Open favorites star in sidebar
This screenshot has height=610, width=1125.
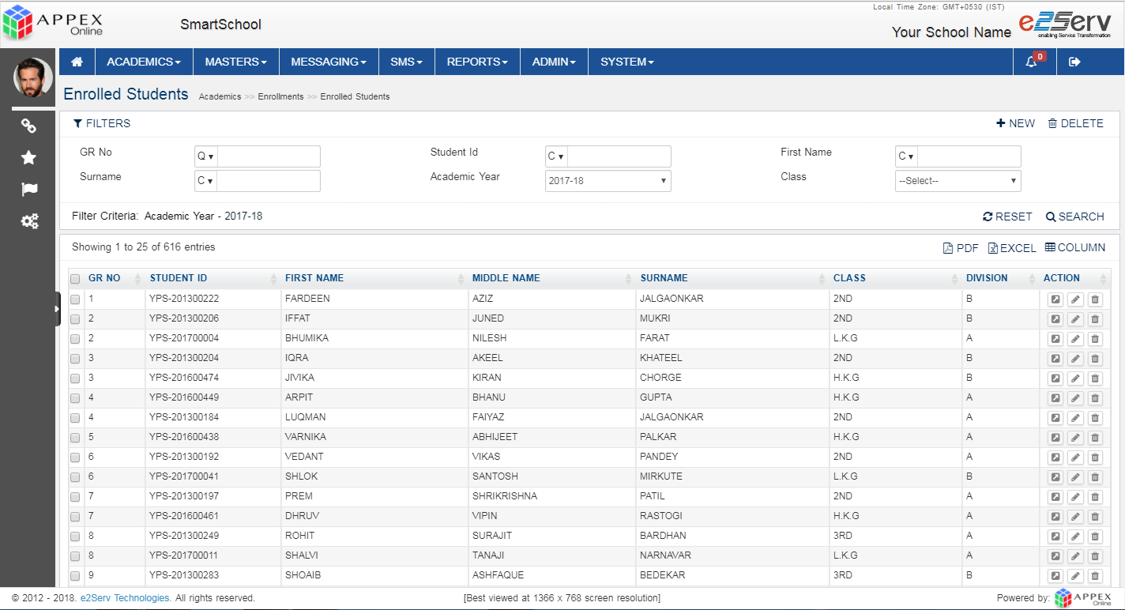pyautogui.click(x=28, y=157)
